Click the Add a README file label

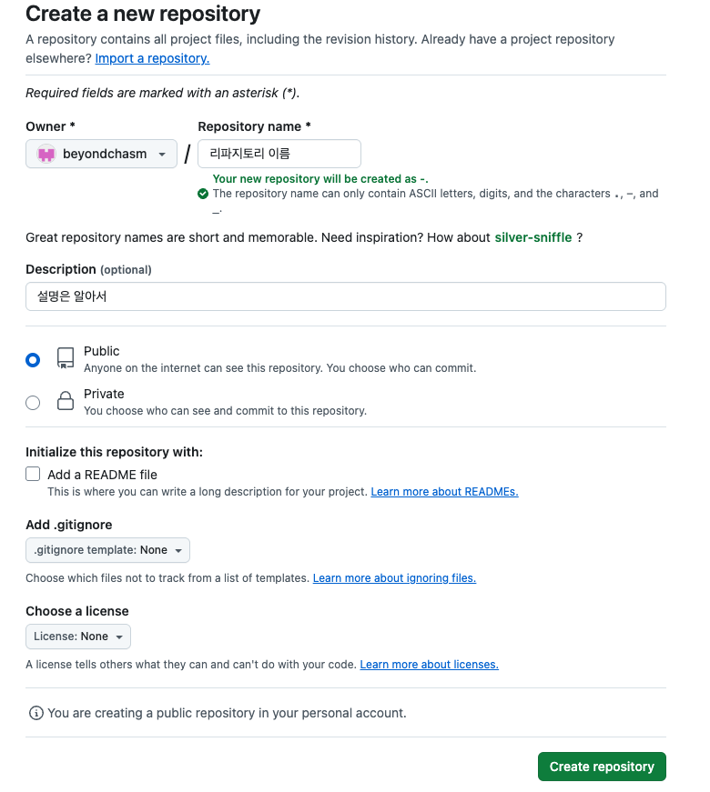tap(102, 475)
